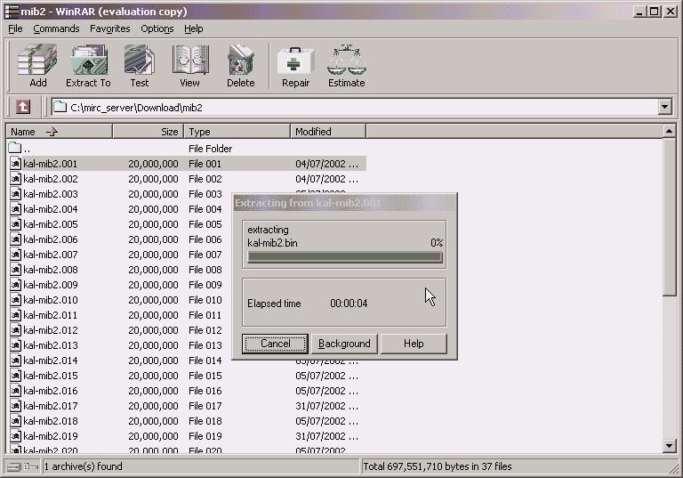Click the drive icon in status bar
Screen dimensions: 683x478
pyautogui.click(x=16, y=466)
